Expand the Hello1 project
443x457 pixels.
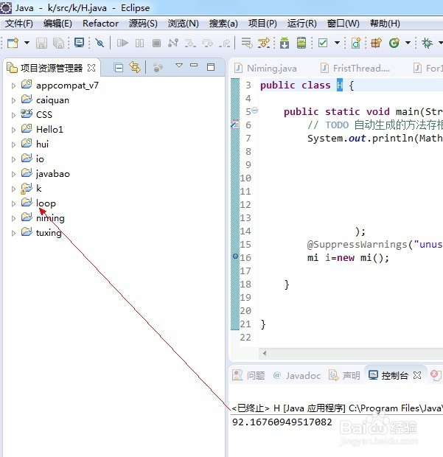click(x=13, y=130)
